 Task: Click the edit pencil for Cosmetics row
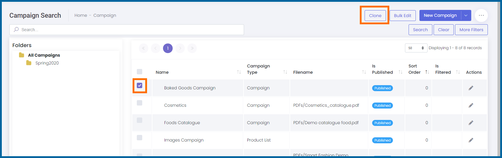tap(471, 105)
